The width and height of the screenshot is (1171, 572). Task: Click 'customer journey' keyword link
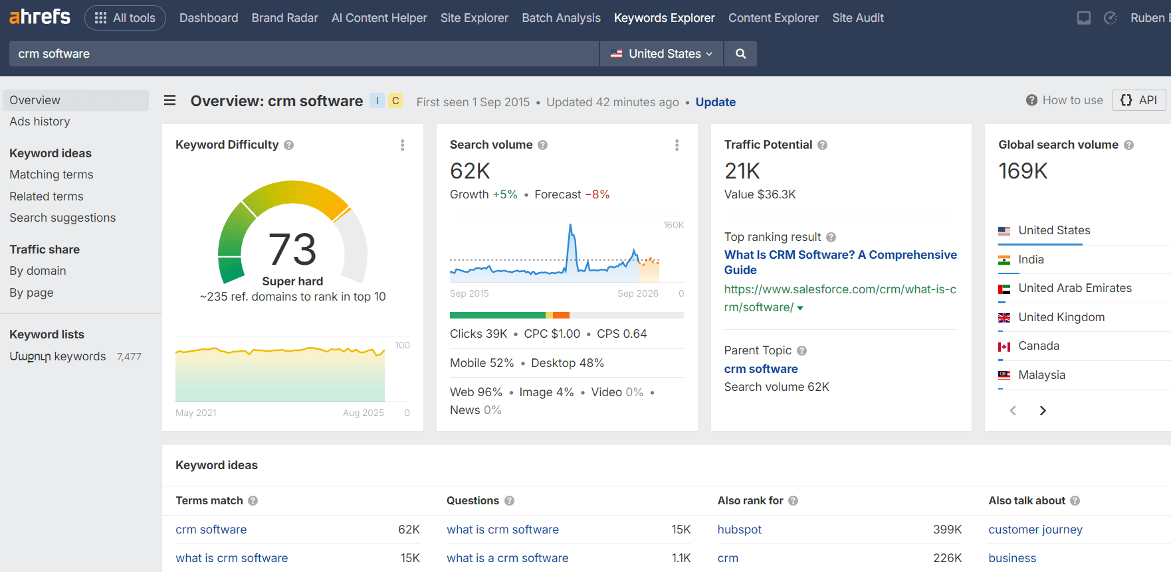(1035, 530)
